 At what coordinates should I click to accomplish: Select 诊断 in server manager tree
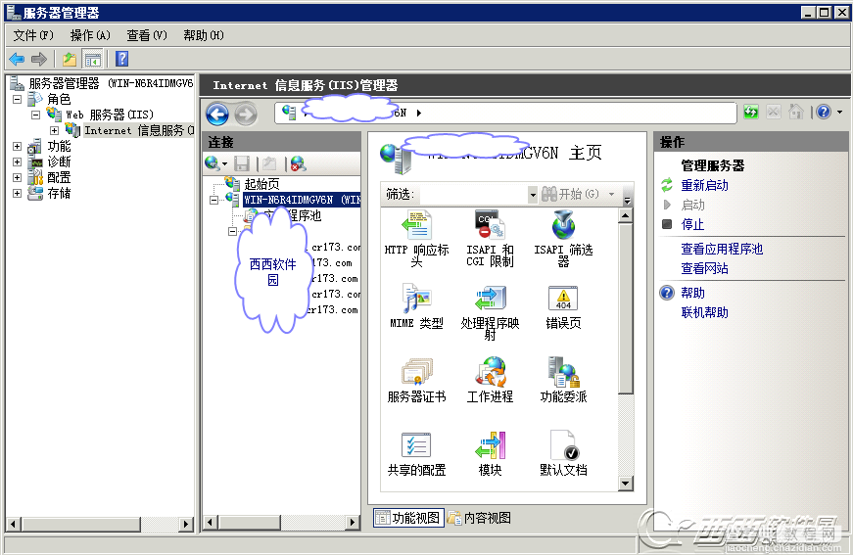pos(59,162)
